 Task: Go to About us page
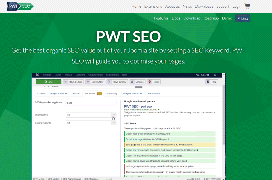(172, 6)
